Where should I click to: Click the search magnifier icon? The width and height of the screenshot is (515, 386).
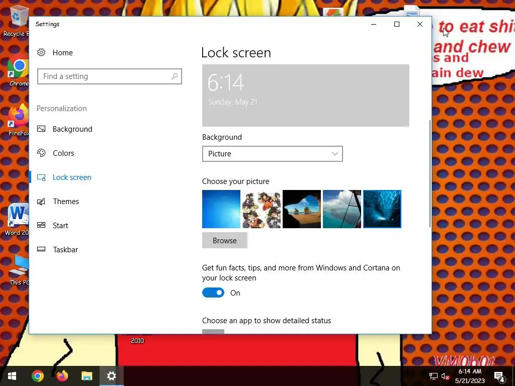coord(175,76)
